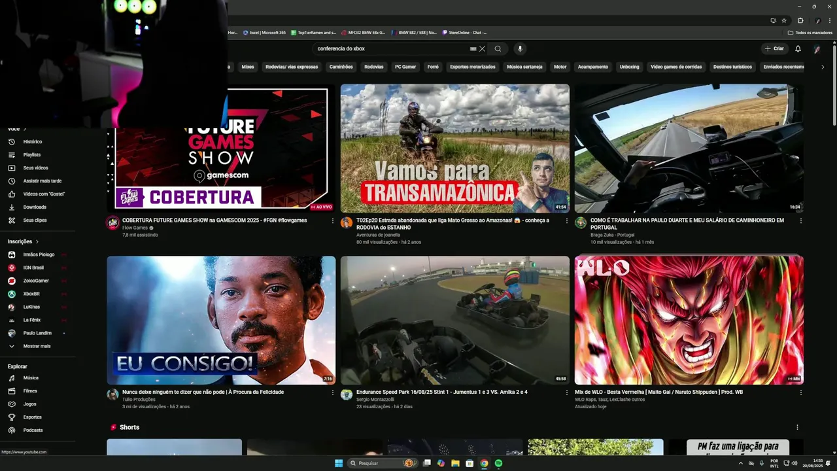Open the Copilot taskbar icon
Viewport: 837px width, 471px height.
pyautogui.click(x=441, y=463)
